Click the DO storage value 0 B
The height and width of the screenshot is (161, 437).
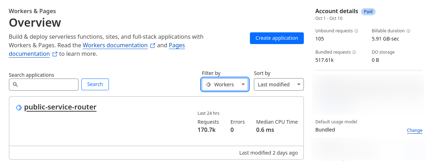pos(375,60)
